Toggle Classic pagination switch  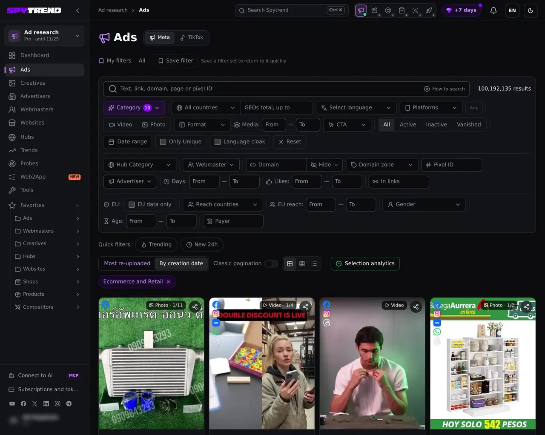click(271, 263)
